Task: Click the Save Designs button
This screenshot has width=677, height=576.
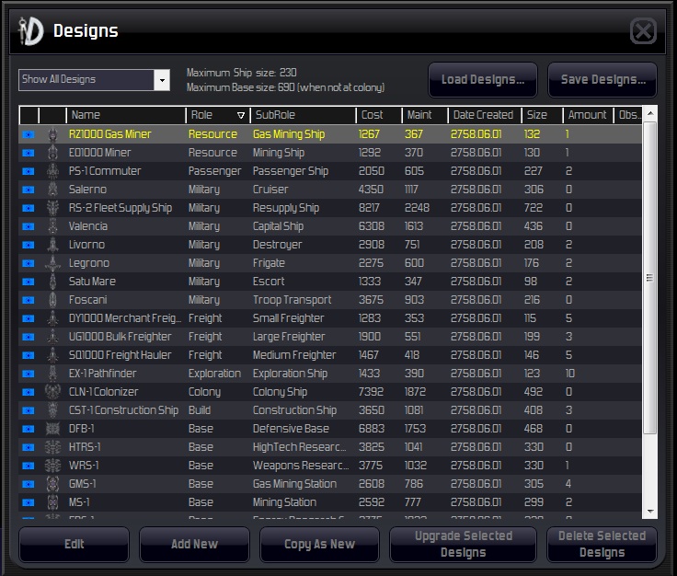Action: click(602, 80)
